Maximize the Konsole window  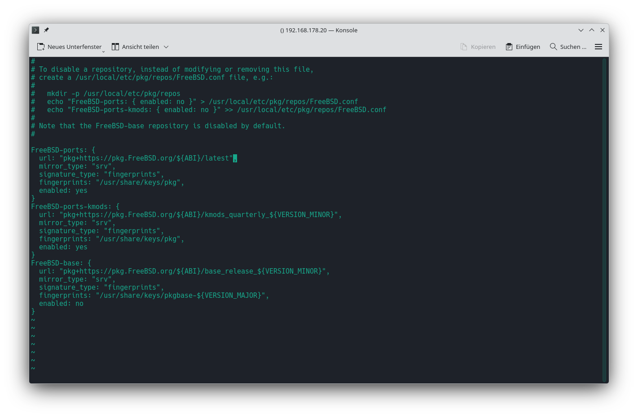(x=592, y=30)
